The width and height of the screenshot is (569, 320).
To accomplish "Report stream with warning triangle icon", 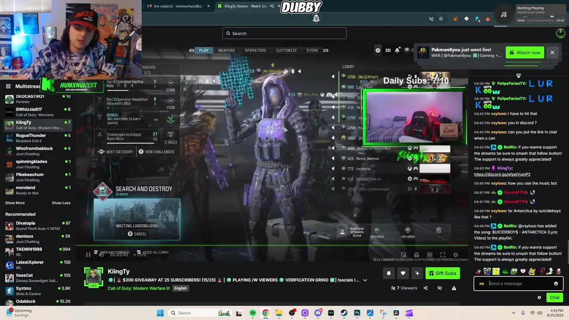I will tap(454, 288).
